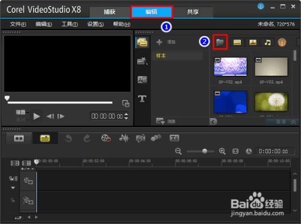Open the Subtitle Editor icon
The width and height of the screenshot is (301, 224).
[x=174, y=138]
